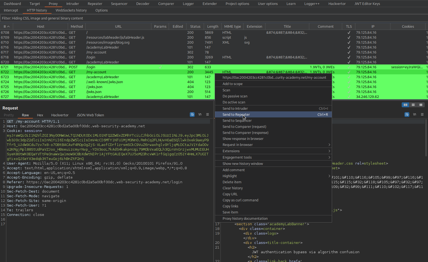Click Add comment in context menu
Screen dimensions: 428x262
pyautogui.click(x=273, y=170)
